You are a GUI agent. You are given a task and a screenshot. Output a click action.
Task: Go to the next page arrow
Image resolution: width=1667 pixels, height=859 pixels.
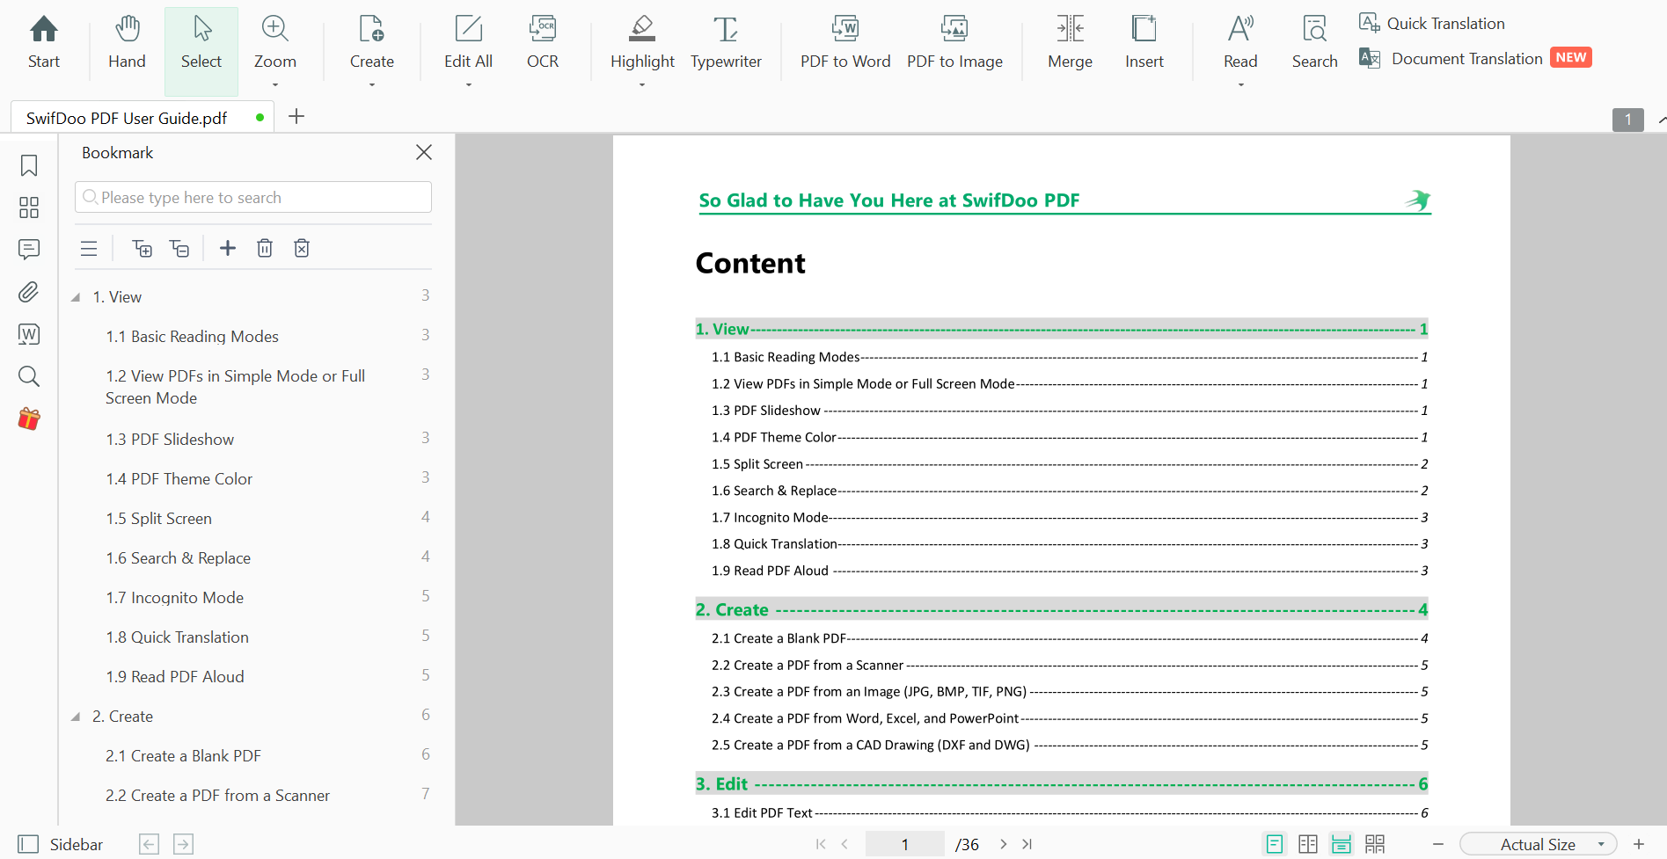tap(1003, 844)
